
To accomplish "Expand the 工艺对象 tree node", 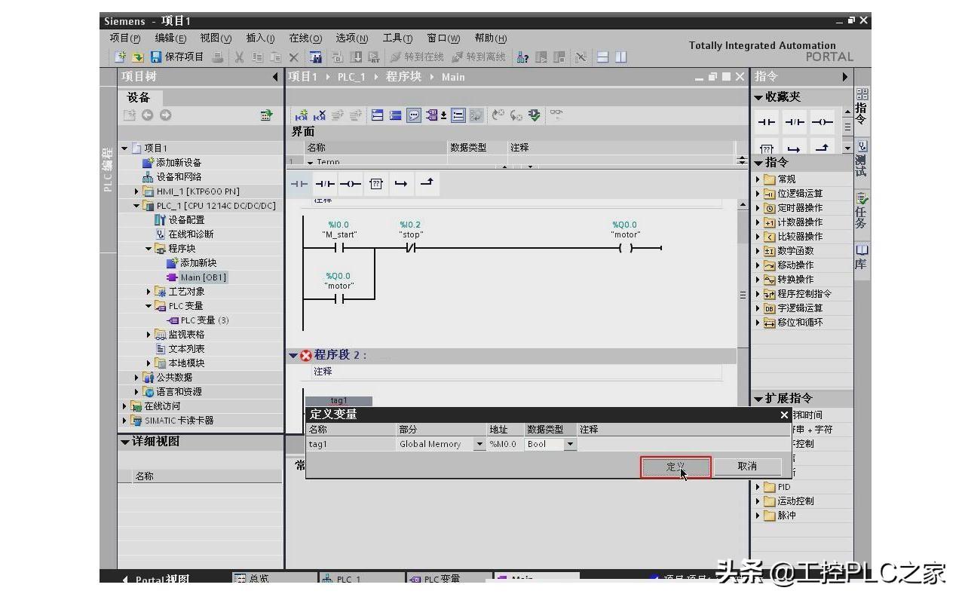I will 149,292.
